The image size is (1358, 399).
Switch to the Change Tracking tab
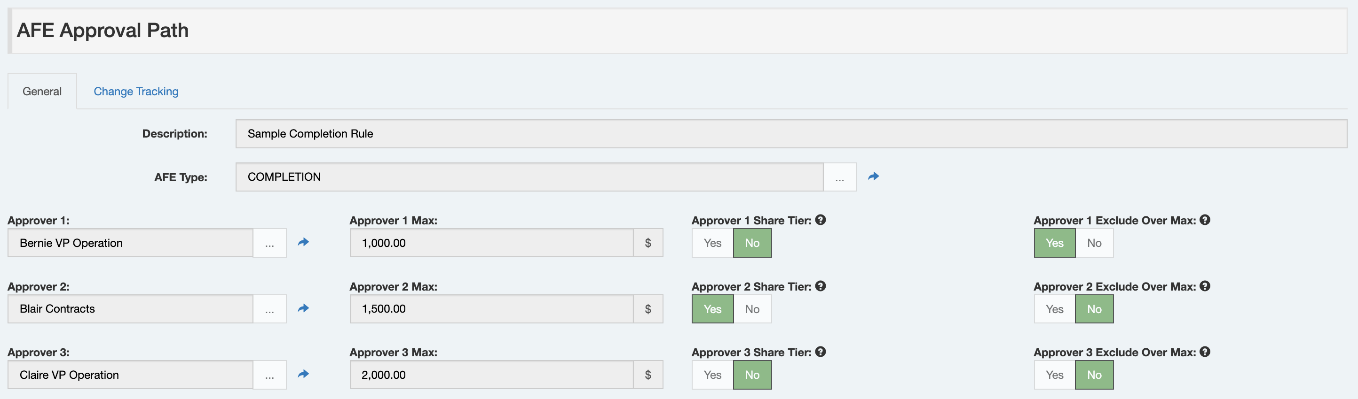tap(136, 92)
